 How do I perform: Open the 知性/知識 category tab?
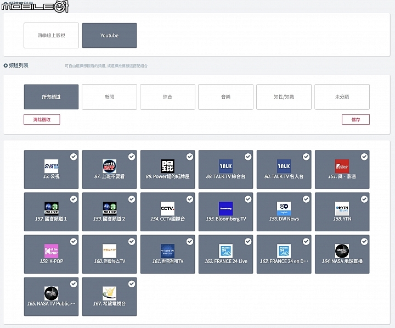tap(284, 97)
